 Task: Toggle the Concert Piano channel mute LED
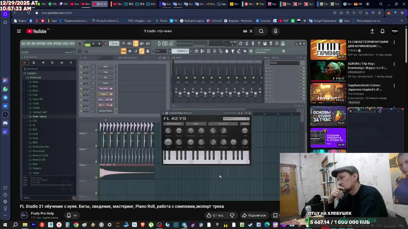pyautogui.click(x=81, y=111)
